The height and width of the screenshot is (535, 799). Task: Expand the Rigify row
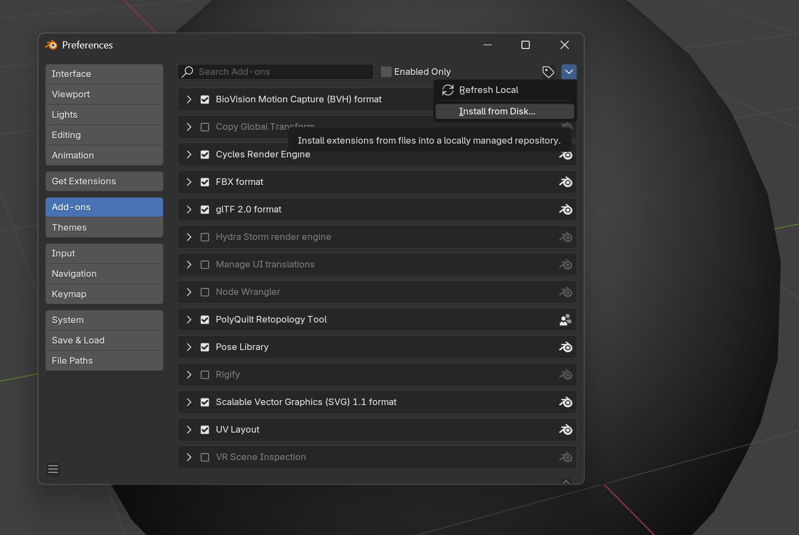pos(189,374)
